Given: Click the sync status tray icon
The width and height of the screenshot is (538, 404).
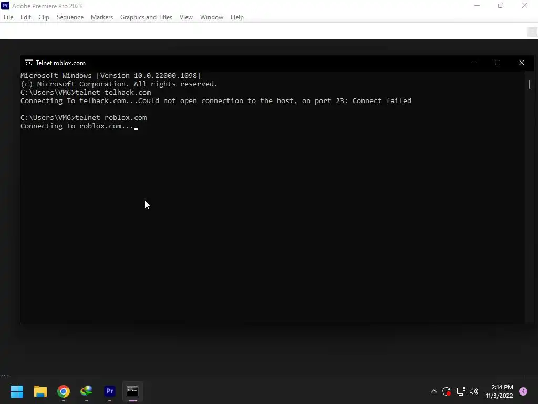Looking at the screenshot, I should (447, 391).
